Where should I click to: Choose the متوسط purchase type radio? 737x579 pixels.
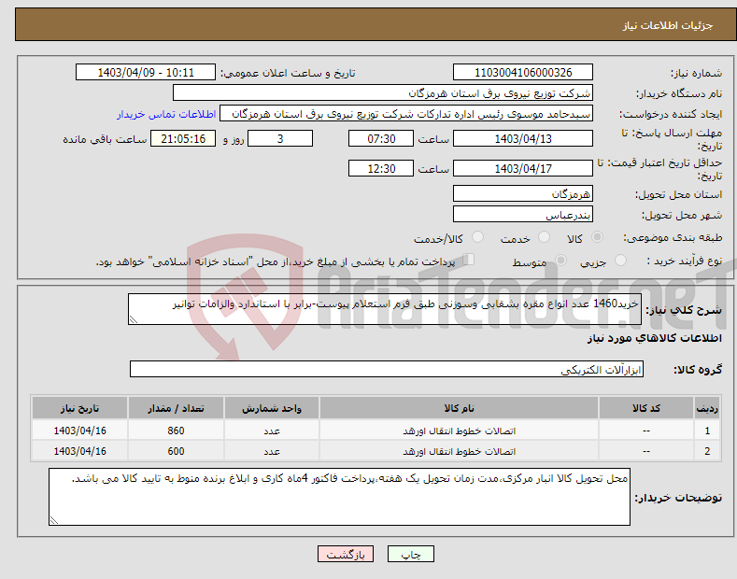[560, 260]
